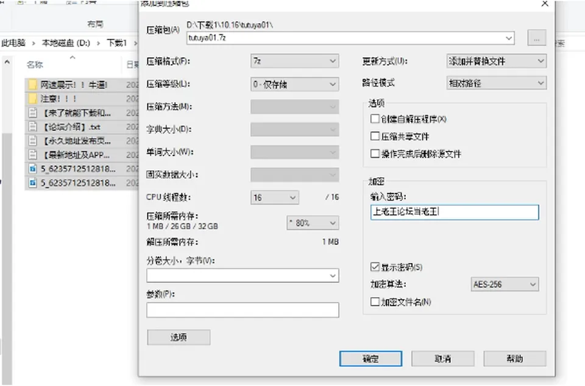Open 帮助 for the dialog

[515, 359]
